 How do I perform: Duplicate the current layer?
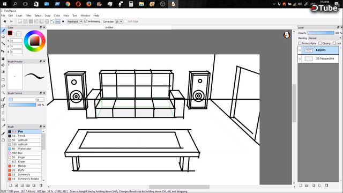314,185
